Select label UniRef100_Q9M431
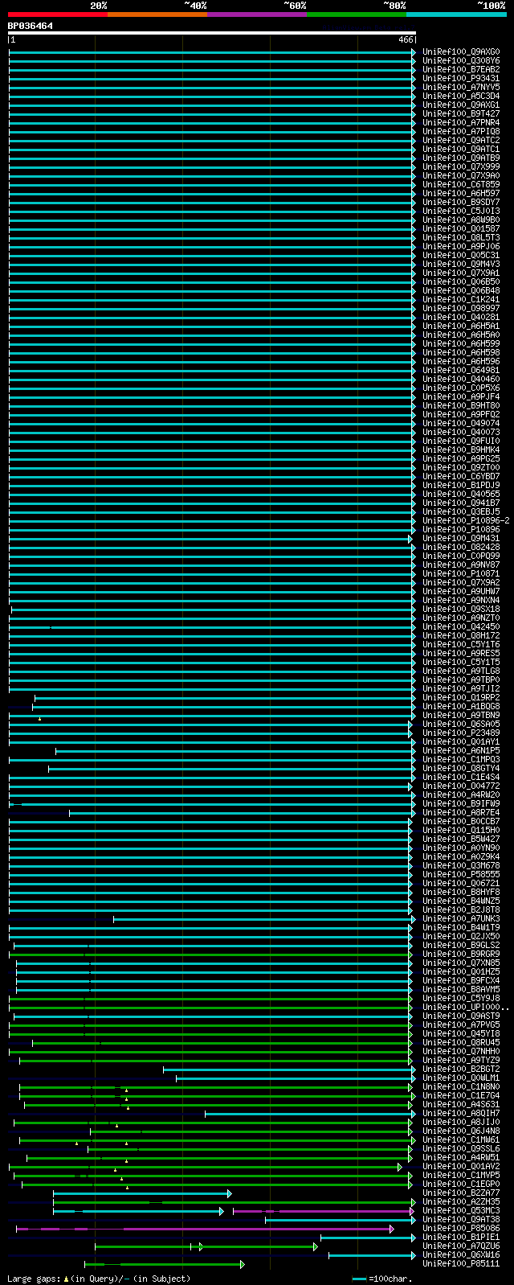 [461, 539]
